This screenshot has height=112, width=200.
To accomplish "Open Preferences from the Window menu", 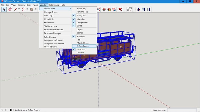I will [x=49, y=23].
